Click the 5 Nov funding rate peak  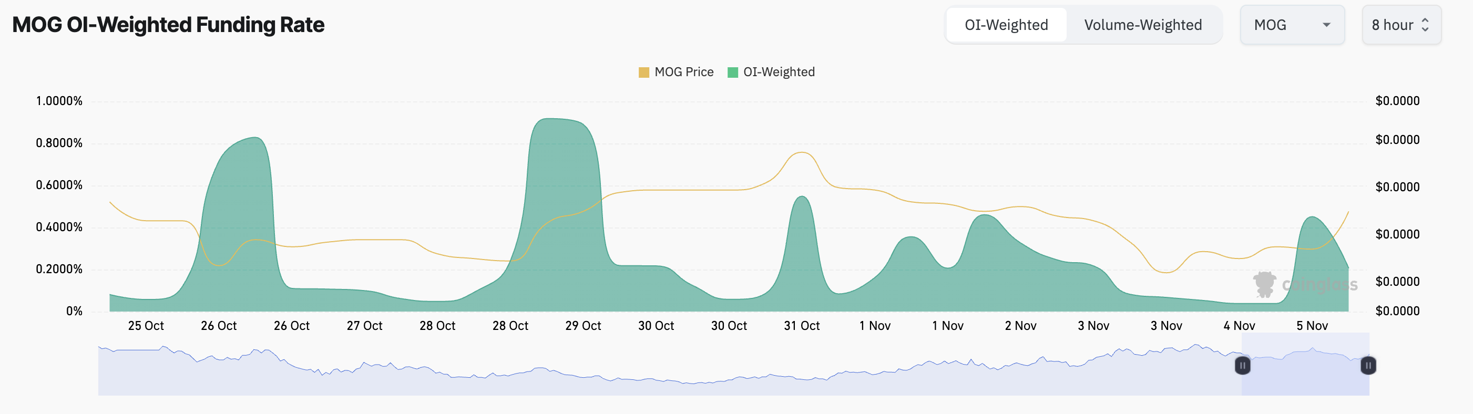click(x=1312, y=218)
